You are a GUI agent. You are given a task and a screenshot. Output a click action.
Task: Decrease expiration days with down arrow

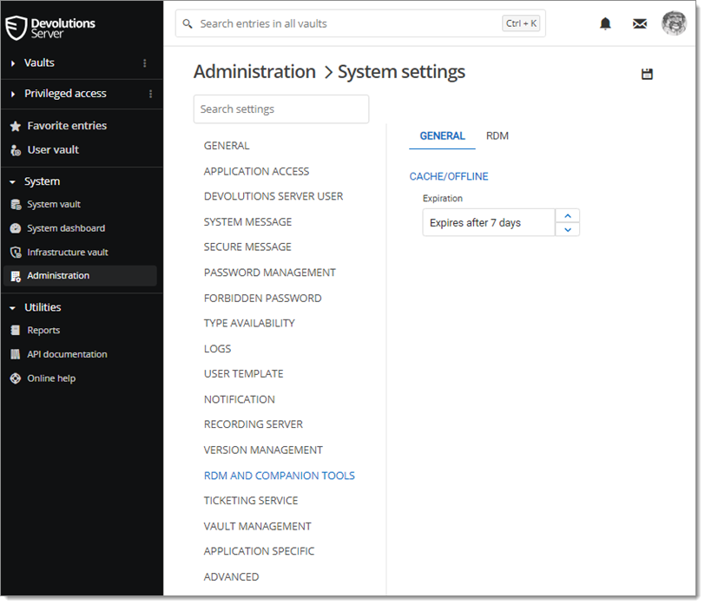tap(568, 229)
